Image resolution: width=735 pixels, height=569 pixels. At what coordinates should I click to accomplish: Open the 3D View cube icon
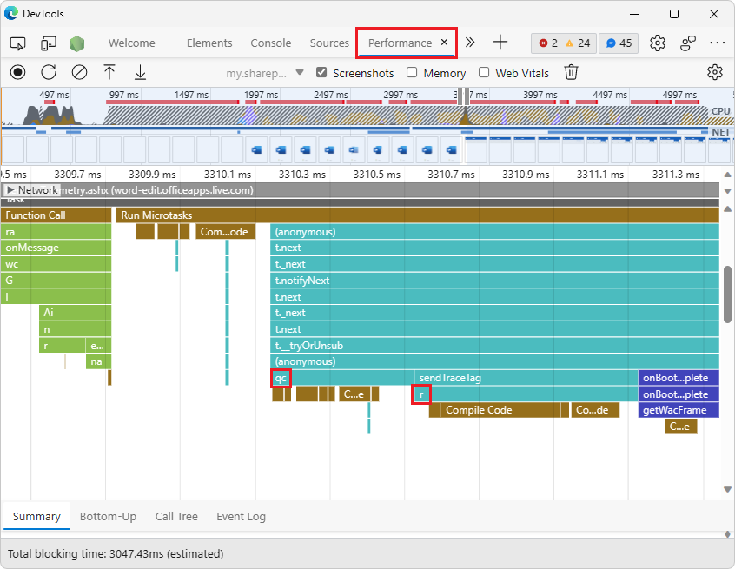76,43
